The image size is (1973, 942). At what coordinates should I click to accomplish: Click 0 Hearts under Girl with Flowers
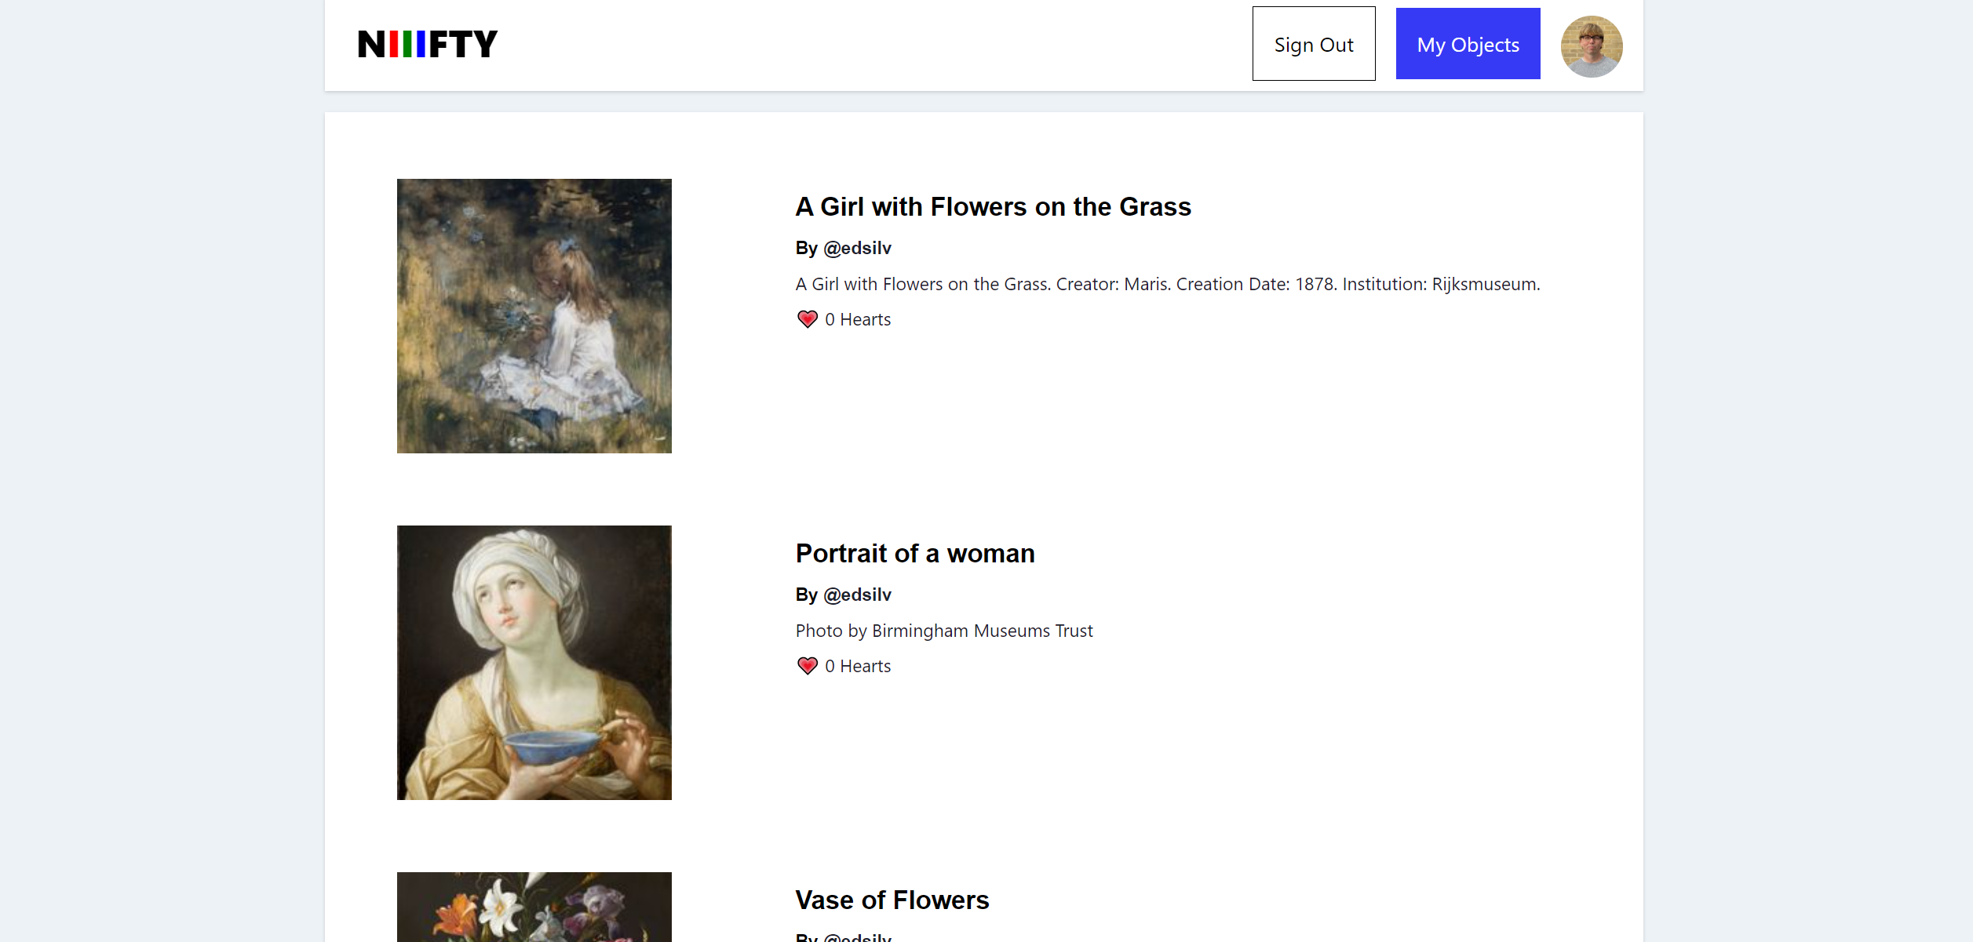(858, 319)
